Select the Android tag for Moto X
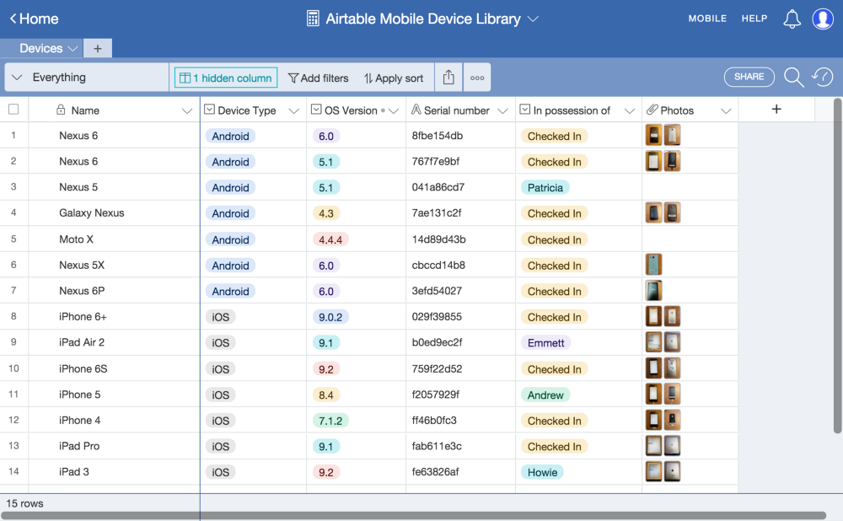The height and width of the screenshot is (521, 843). pos(230,239)
